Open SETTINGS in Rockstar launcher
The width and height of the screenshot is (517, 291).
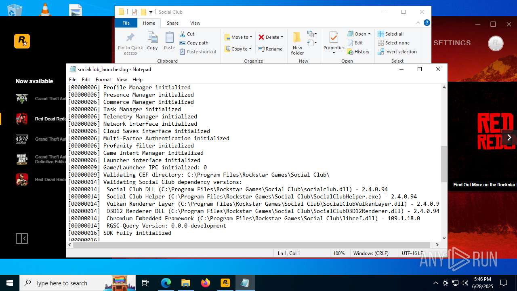452,43
